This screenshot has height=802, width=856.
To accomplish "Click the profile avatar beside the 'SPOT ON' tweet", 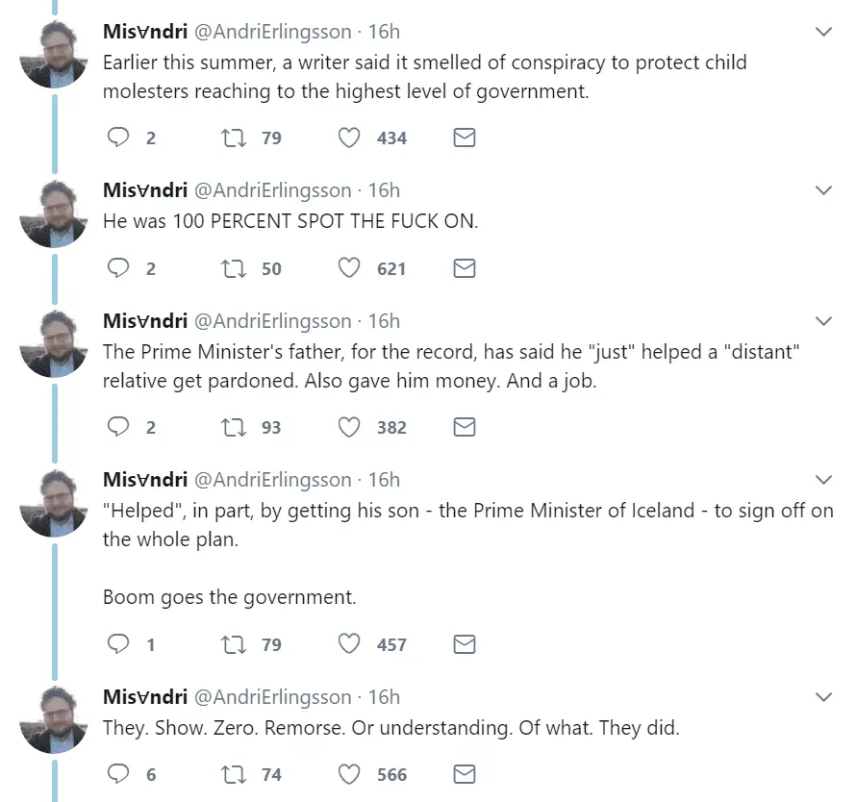I will click(x=54, y=213).
